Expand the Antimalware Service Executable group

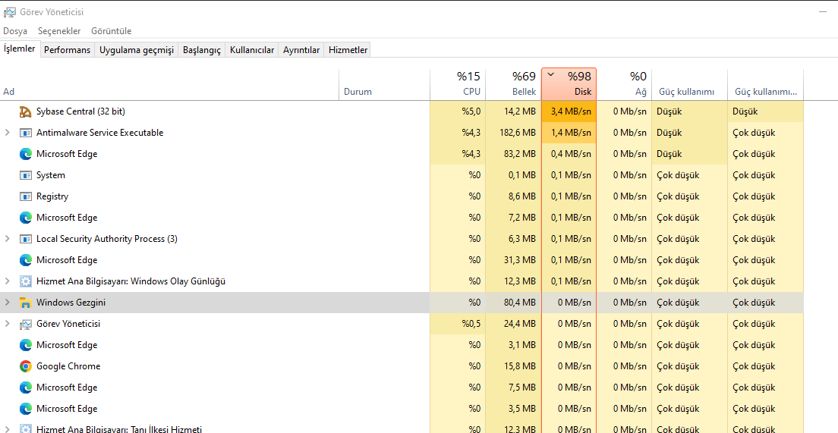pos(7,133)
